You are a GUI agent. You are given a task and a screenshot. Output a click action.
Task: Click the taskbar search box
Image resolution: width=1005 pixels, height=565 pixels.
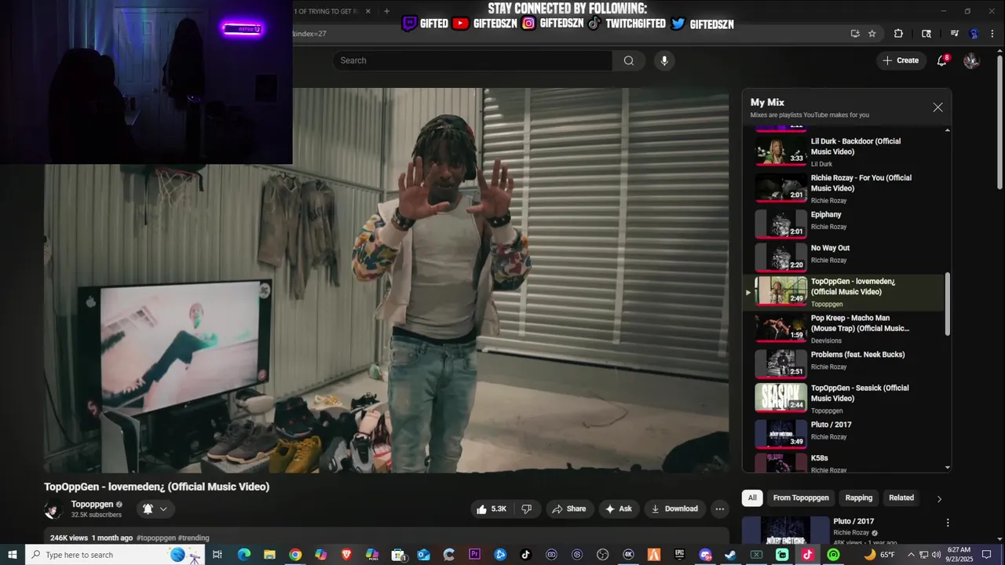tap(116, 555)
